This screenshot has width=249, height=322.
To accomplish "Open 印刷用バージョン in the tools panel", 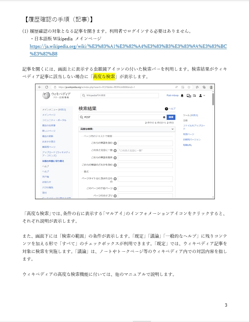I will tap(192, 139).
